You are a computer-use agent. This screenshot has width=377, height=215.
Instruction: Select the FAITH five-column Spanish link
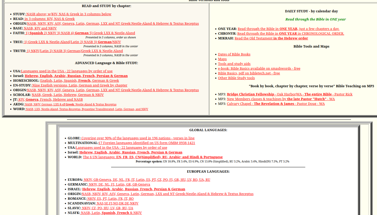80,33
